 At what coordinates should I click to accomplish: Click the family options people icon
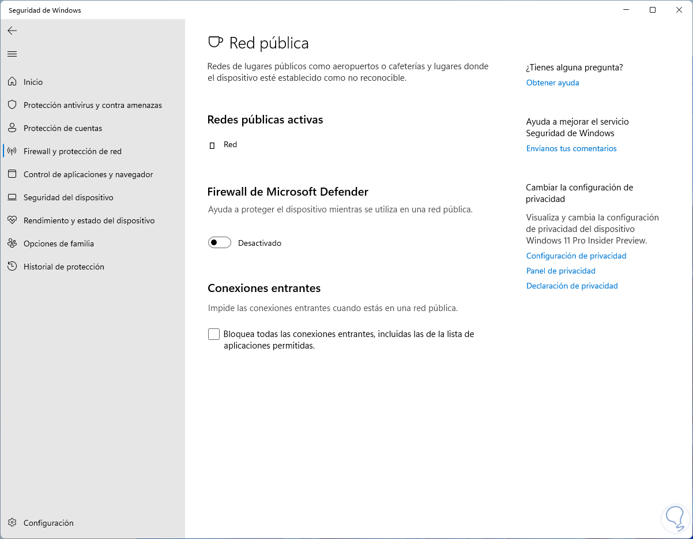pos(12,244)
